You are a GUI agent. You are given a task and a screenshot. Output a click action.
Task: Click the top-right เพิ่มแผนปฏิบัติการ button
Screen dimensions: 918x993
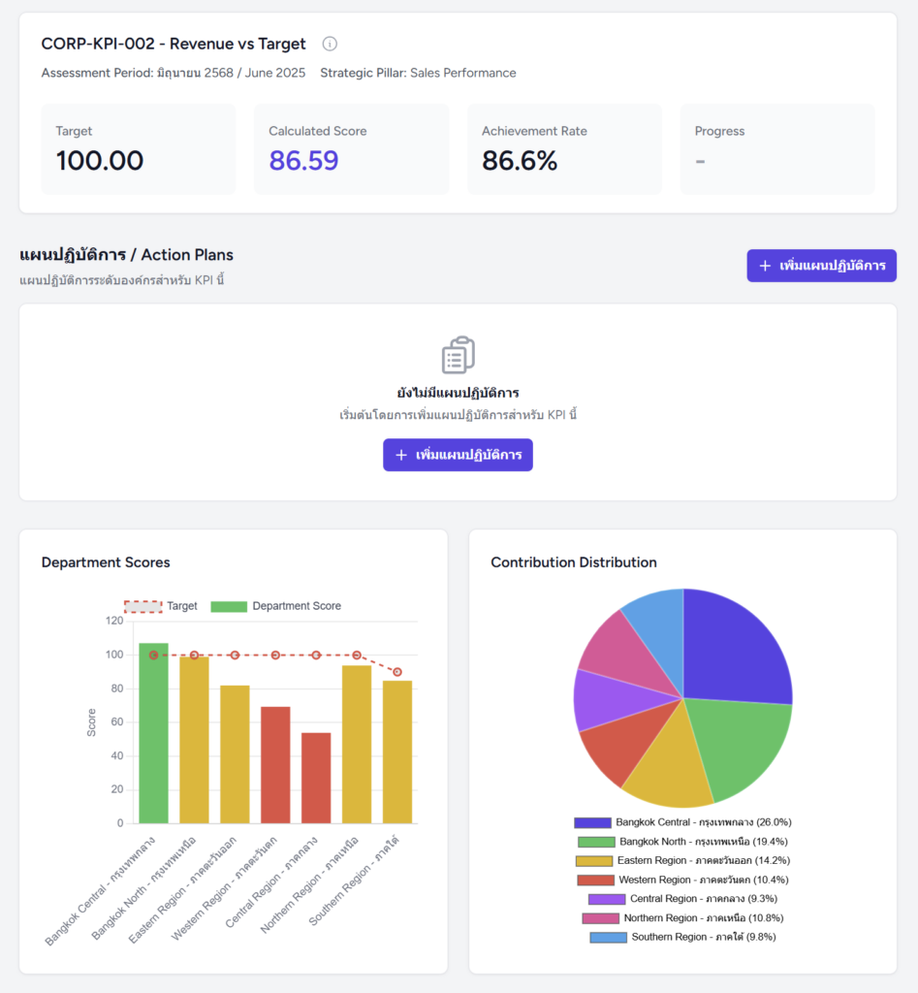click(x=821, y=265)
